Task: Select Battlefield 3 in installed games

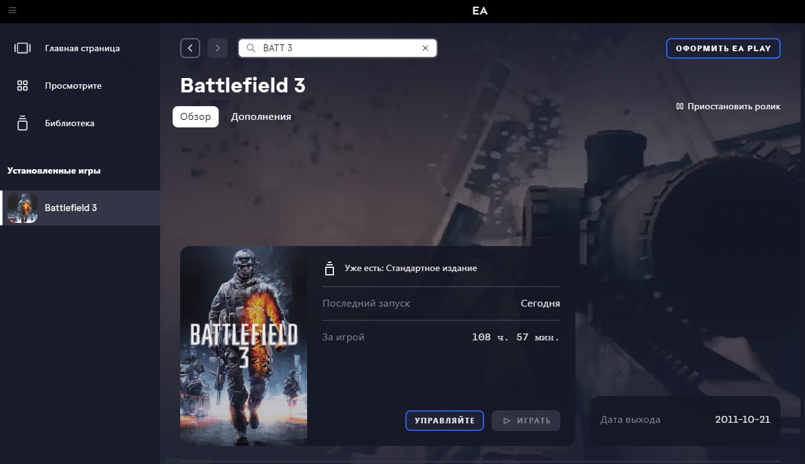Action: 80,208
